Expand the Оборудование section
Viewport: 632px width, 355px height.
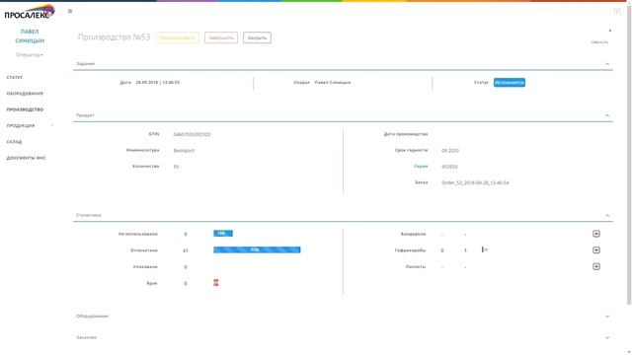[x=607, y=317]
